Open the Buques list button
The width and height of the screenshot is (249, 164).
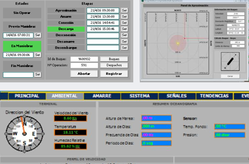tap(114, 59)
